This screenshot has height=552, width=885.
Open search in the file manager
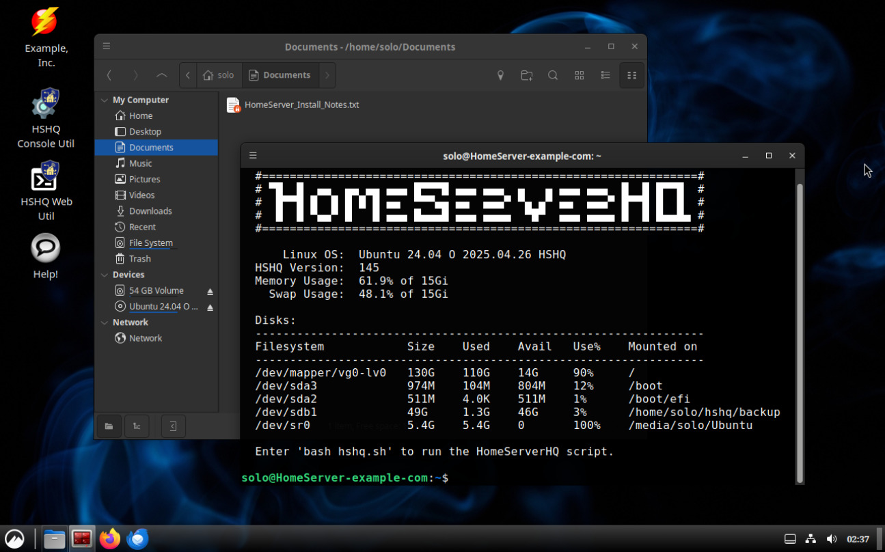click(x=553, y=75)
